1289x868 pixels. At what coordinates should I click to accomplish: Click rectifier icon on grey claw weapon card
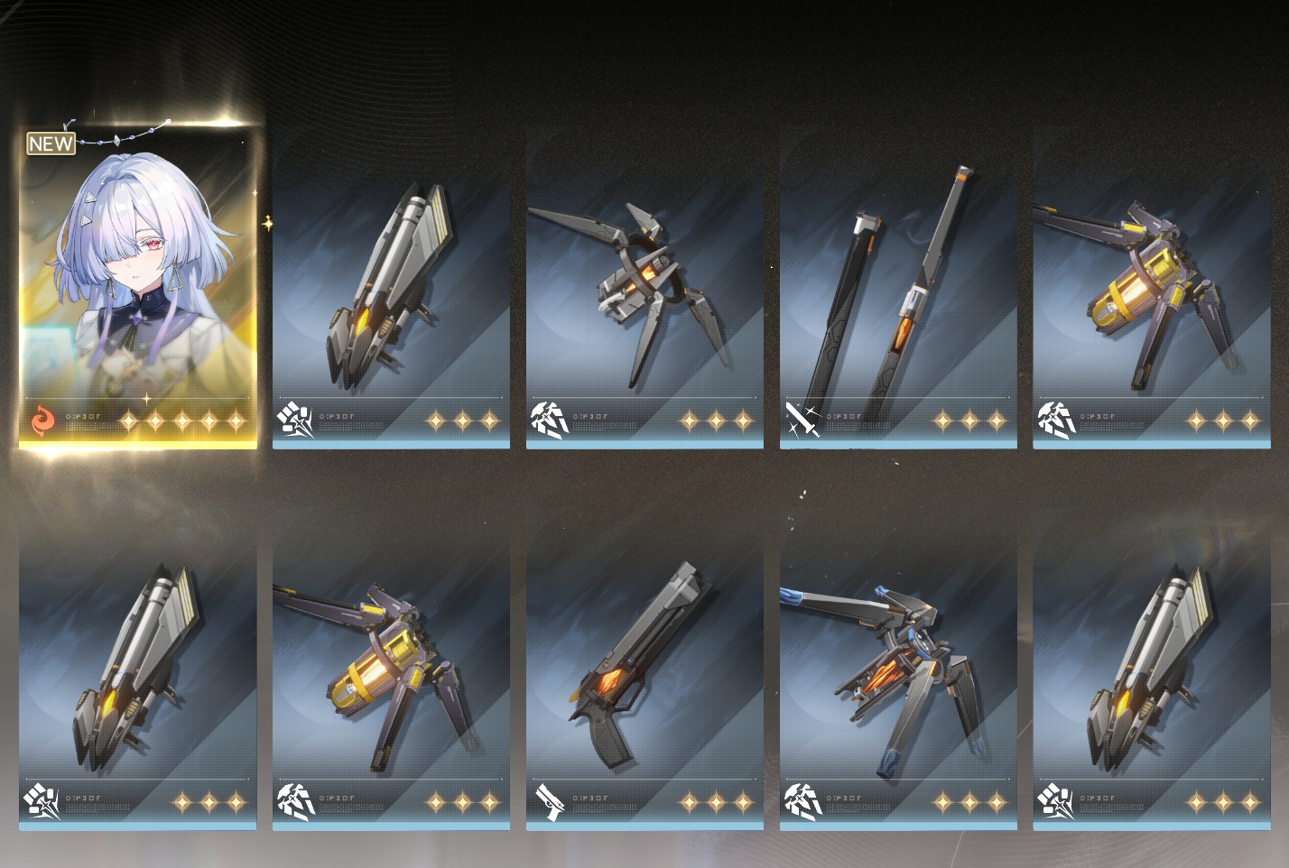[x=550, y=420]
